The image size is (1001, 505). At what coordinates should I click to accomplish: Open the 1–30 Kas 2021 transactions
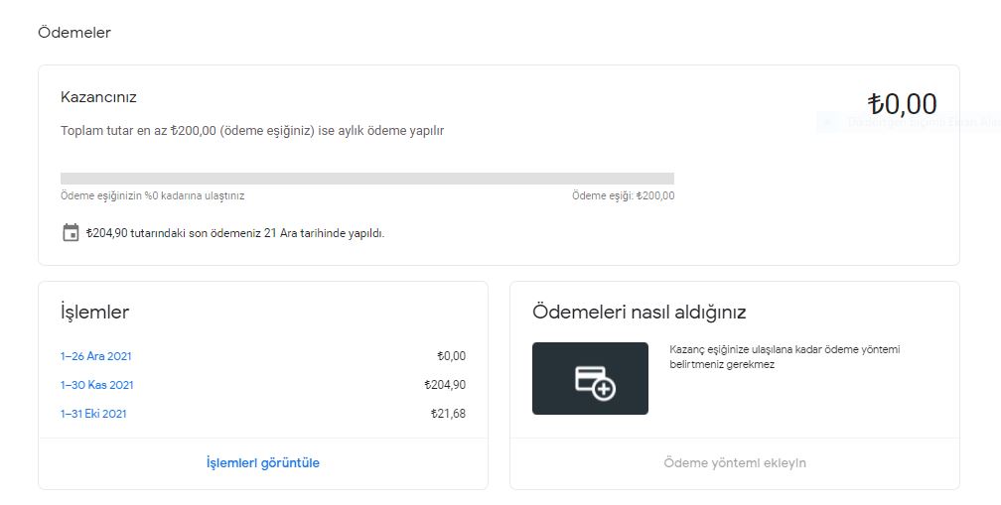point(97,385)
